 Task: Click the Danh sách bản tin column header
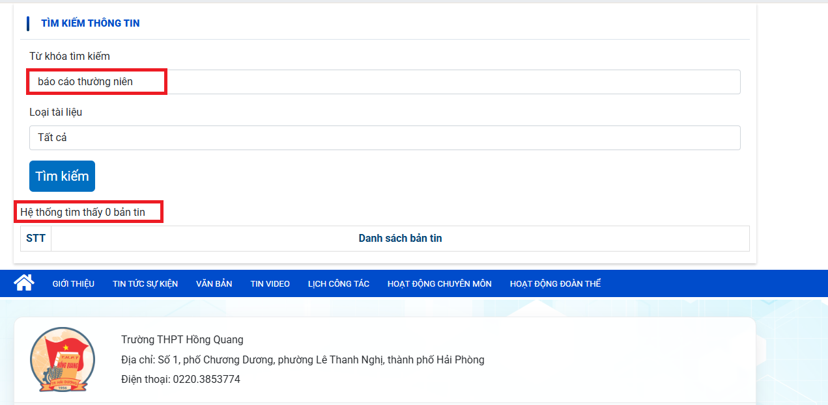400,239
